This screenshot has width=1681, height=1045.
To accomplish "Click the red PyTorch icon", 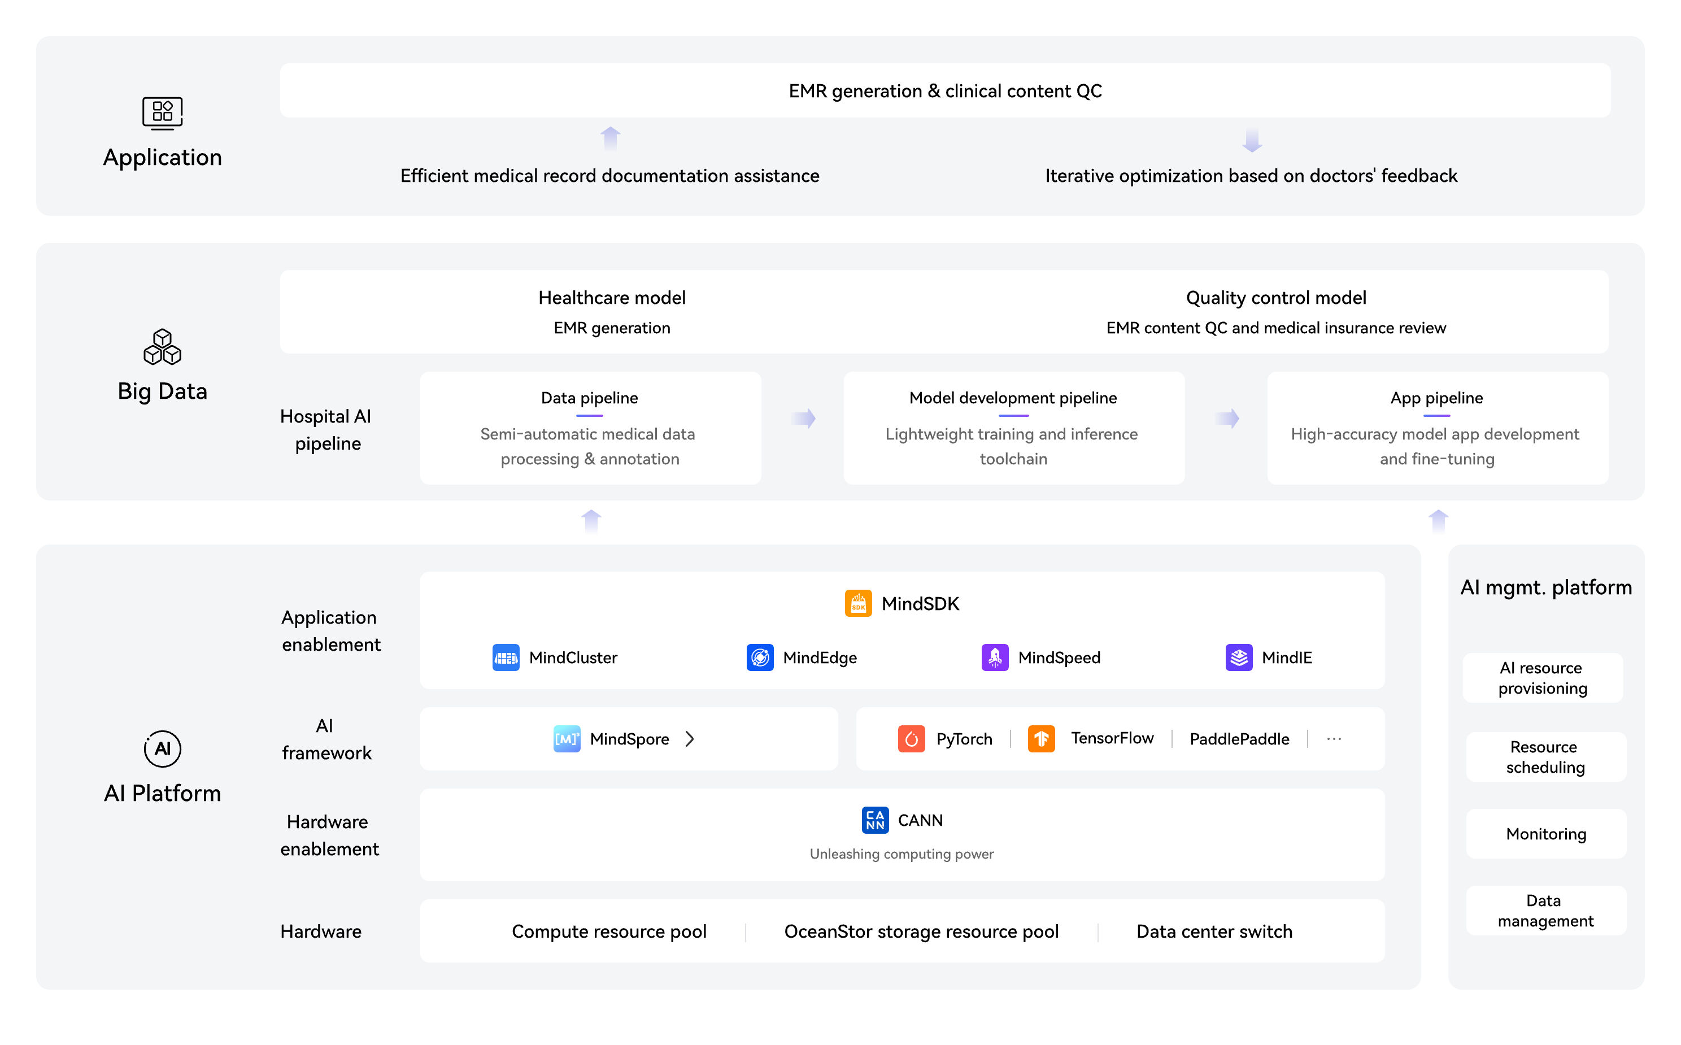I will [x=911, y=739].
